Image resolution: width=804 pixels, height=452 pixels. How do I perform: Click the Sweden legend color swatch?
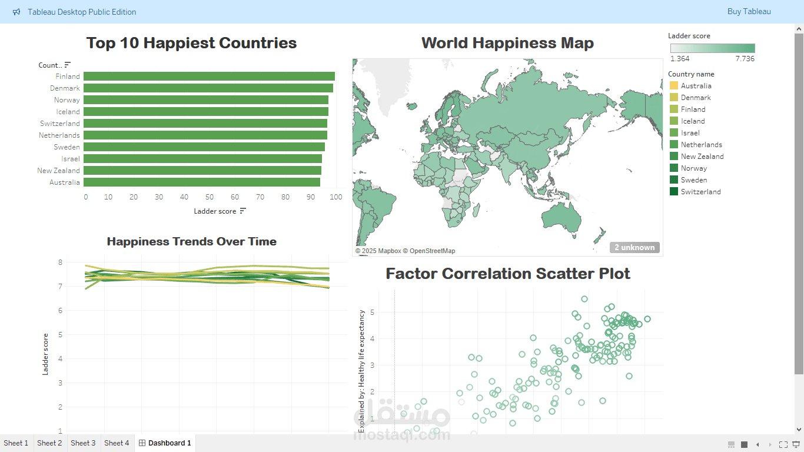click(x=674, y=180)
